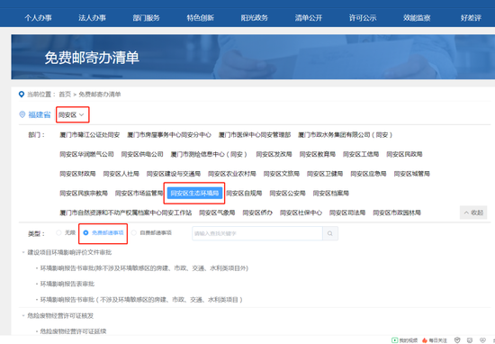Viewport: 495px width, 344px height.
Task: Select department 同安区发改局
Action: pos(274,154)
